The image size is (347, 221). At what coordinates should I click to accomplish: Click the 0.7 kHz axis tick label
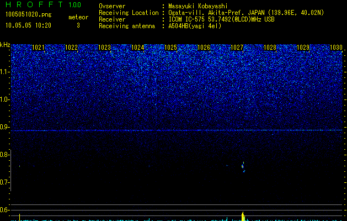(x=4, y=182)
